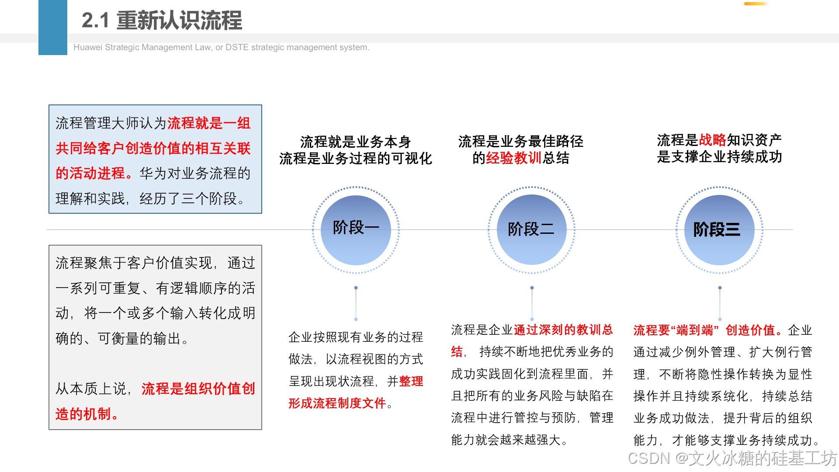Click the Huawei Strategic Management Law subtitle

(221, 47)
